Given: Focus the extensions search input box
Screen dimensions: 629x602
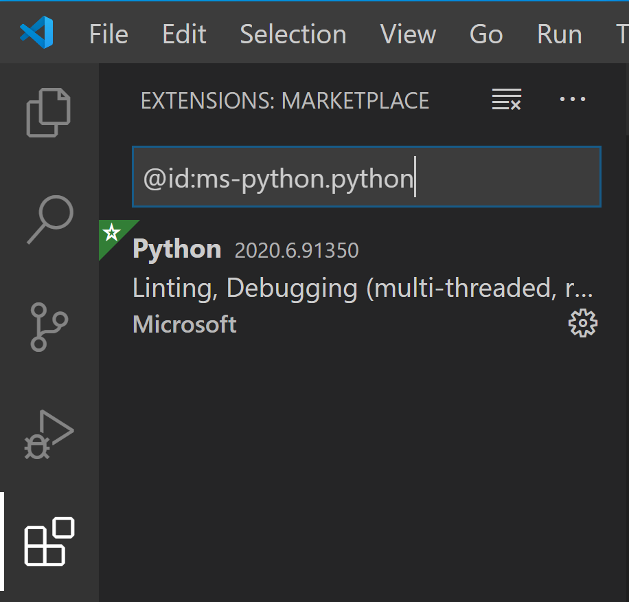Looking at the screenshot, I should pos(366,177).
